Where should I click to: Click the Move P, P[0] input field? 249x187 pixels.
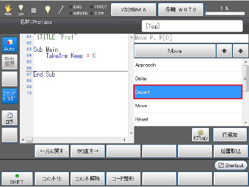[x=191, y=38]
